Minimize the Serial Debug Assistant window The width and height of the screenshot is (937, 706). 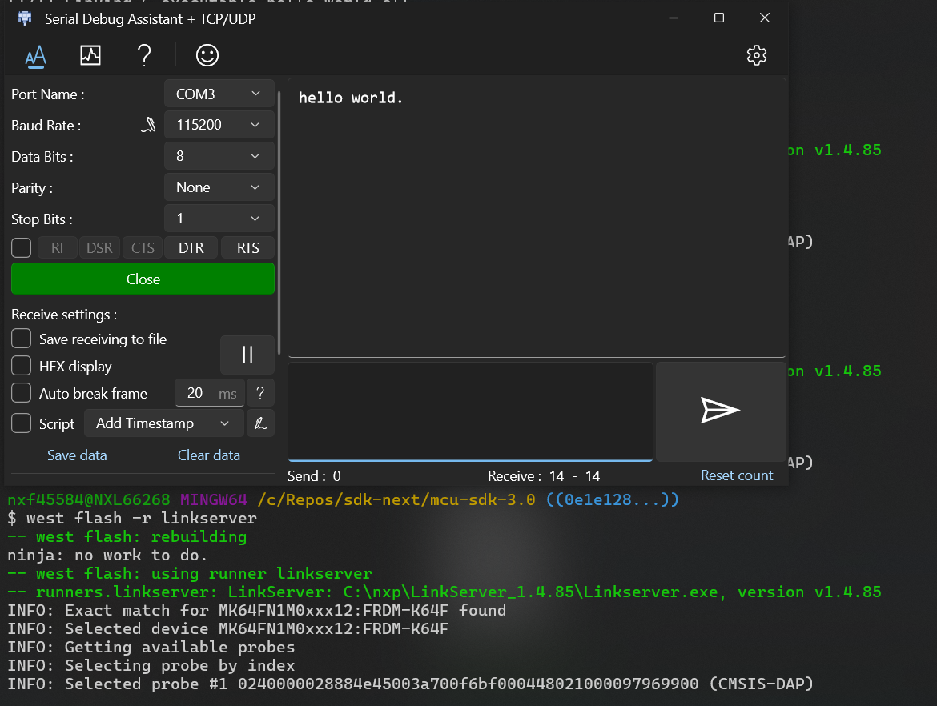click(674, 18)
